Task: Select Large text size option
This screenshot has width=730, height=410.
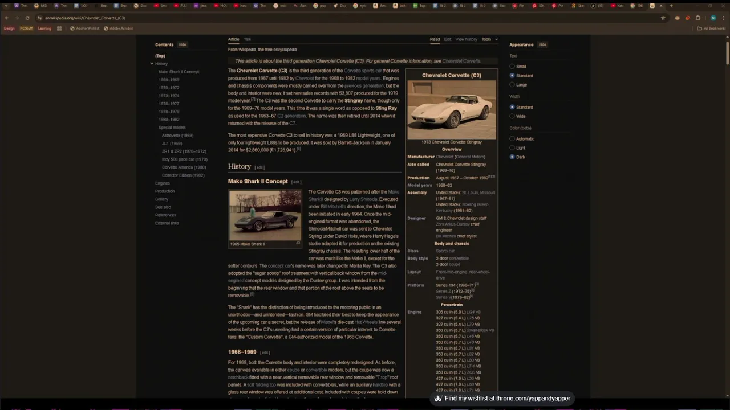Action: click(x=512, y=85)
